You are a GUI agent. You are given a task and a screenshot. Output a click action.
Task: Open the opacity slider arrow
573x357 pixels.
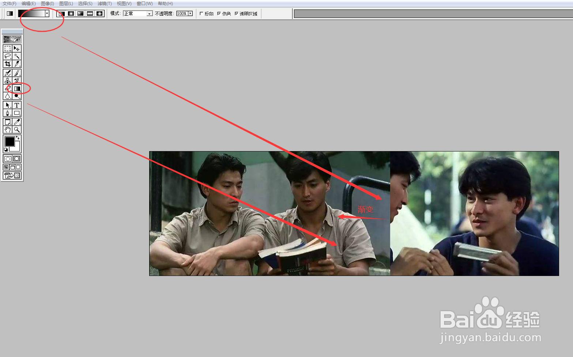[191, 14]
